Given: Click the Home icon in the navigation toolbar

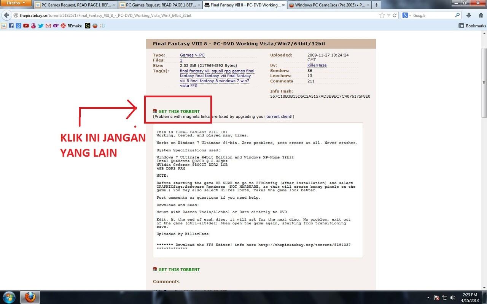Looking at the screenshot, I should (481, 15).
